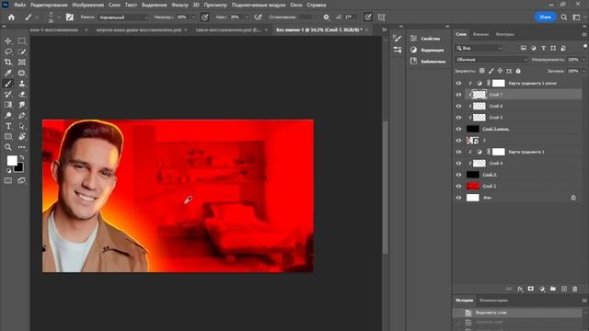Open layer opacity dropdown arrow
The height and width of the screenshot is (331, 589).
point(583,60)
